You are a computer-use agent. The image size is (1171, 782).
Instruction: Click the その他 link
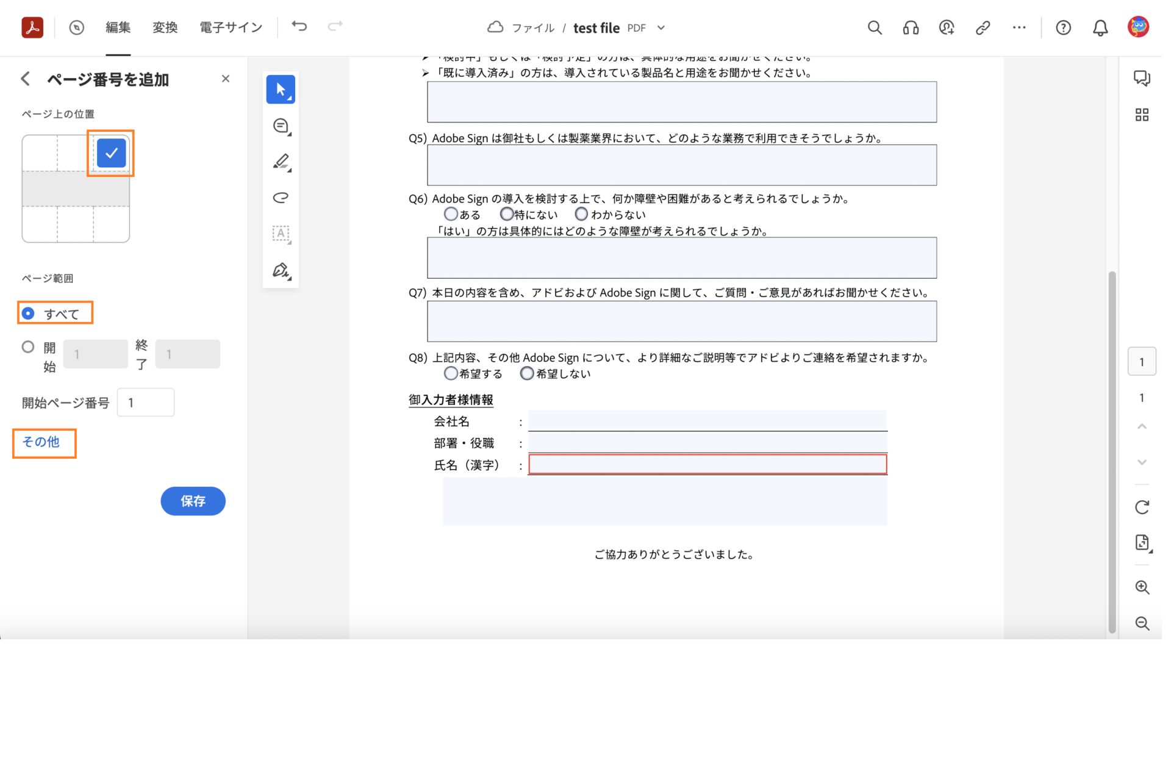point(41,442)
